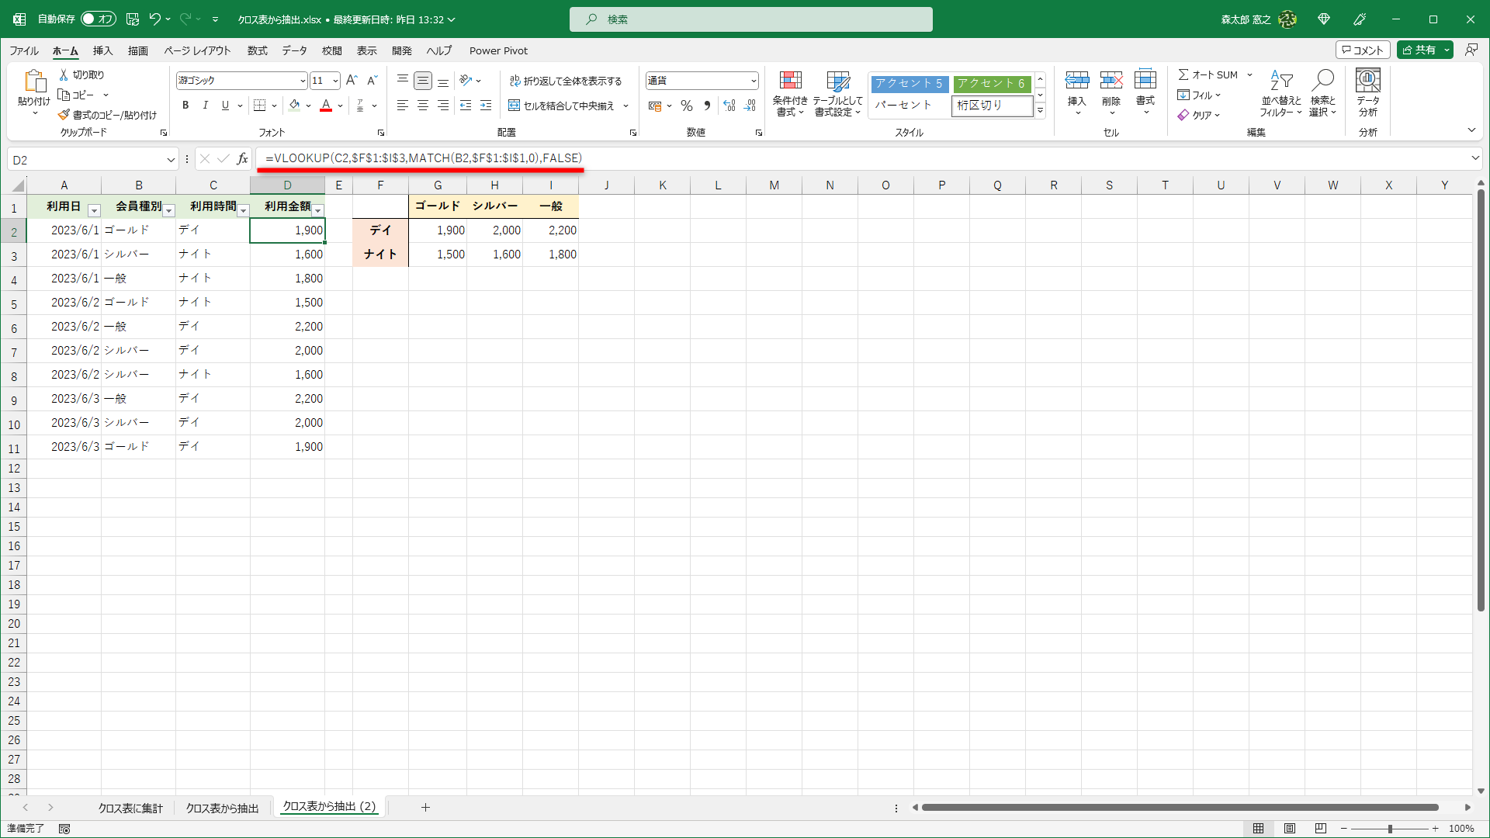Open the filter dropdown on 利用金額 column
Screen dimensions: 1490x838
pyautogui.click(x=317, y=209)
